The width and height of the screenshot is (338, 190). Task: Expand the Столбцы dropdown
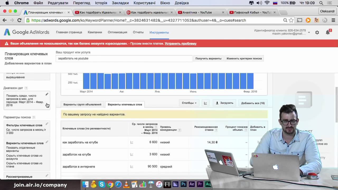coord(189,103)
